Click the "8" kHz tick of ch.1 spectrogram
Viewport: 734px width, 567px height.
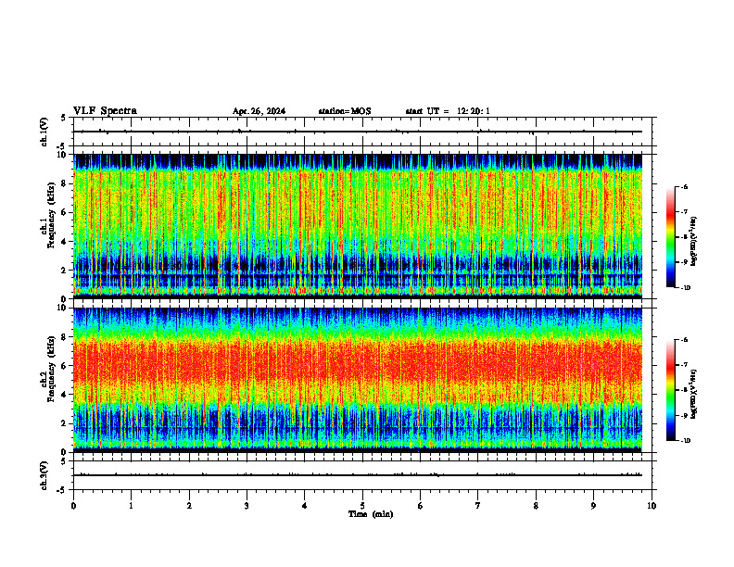[64, 183]
